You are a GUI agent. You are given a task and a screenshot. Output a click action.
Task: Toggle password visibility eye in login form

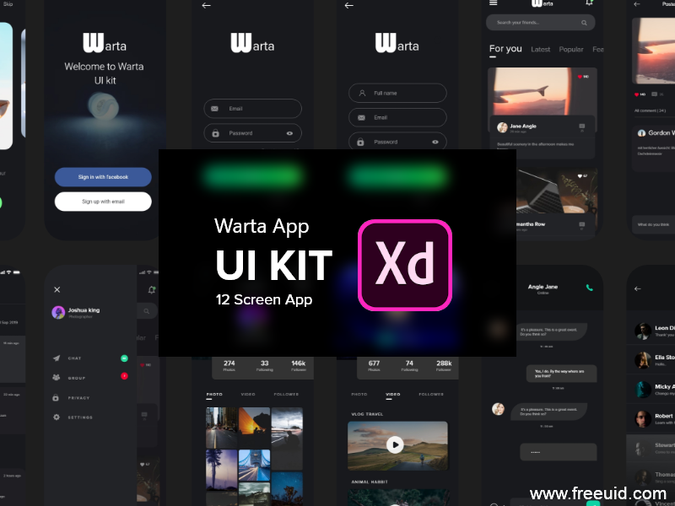(289, 133)
